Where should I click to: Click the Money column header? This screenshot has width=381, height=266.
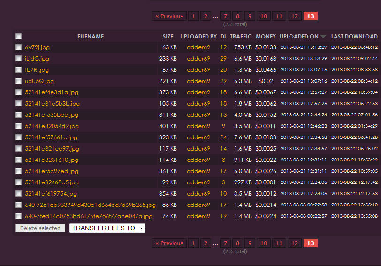(266, 37)
